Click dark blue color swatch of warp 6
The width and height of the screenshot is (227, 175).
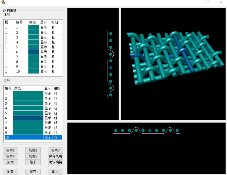tap(28, 118)
